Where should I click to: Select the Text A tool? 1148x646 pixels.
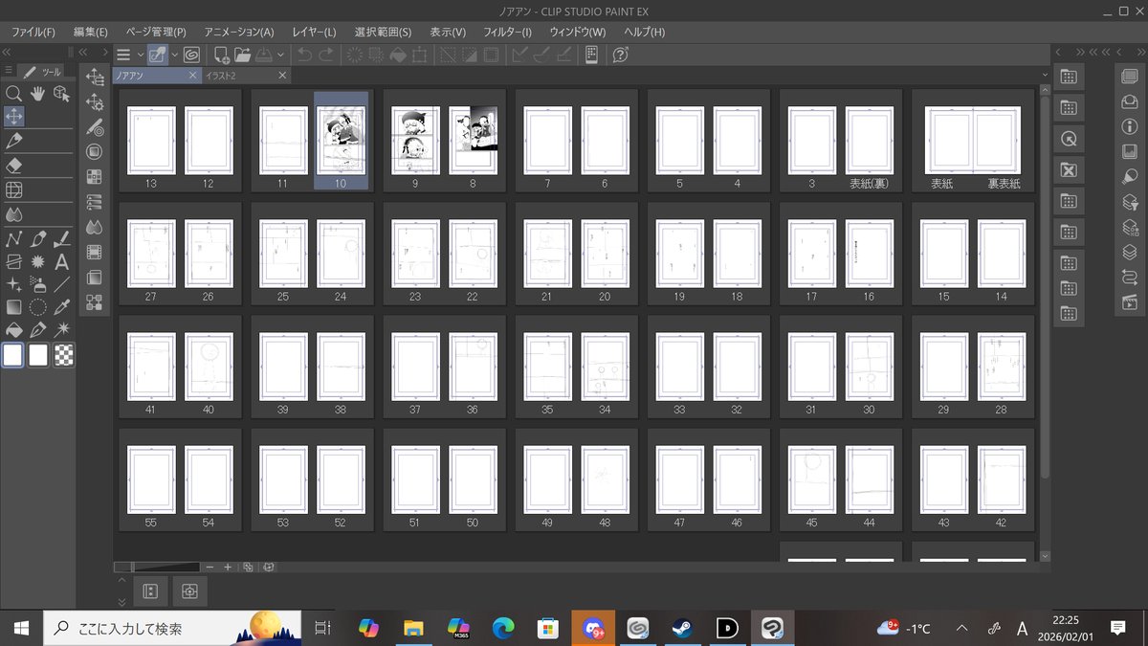pos(62,261)
